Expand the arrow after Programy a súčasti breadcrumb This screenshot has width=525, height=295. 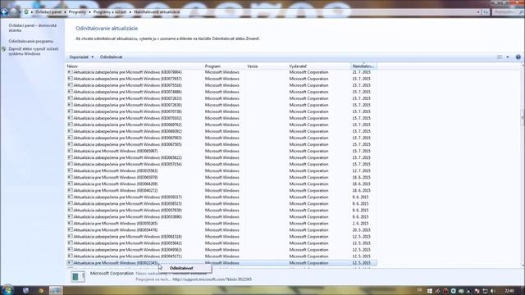[x=130, y=12]
